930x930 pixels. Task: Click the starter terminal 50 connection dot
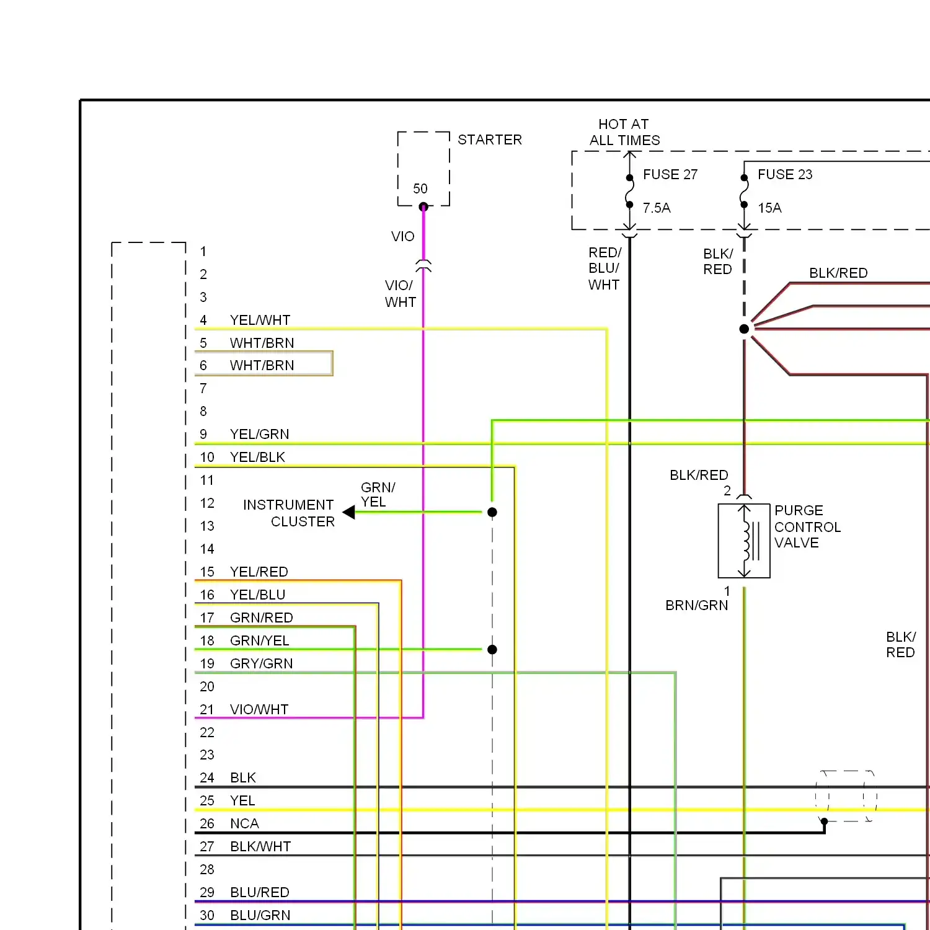coord(423,207)
